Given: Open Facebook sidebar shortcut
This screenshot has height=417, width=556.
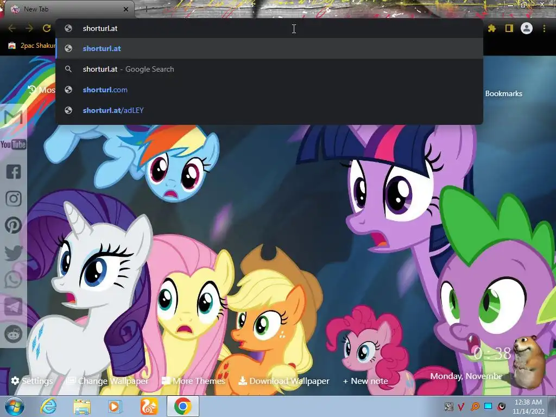Looking at the screenshot, I should (14, 172).
